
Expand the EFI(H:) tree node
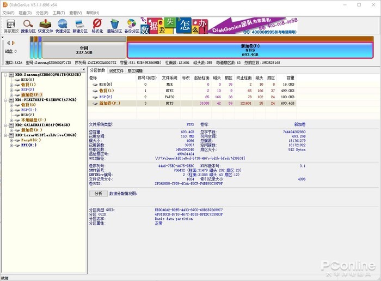coord(11,145)
